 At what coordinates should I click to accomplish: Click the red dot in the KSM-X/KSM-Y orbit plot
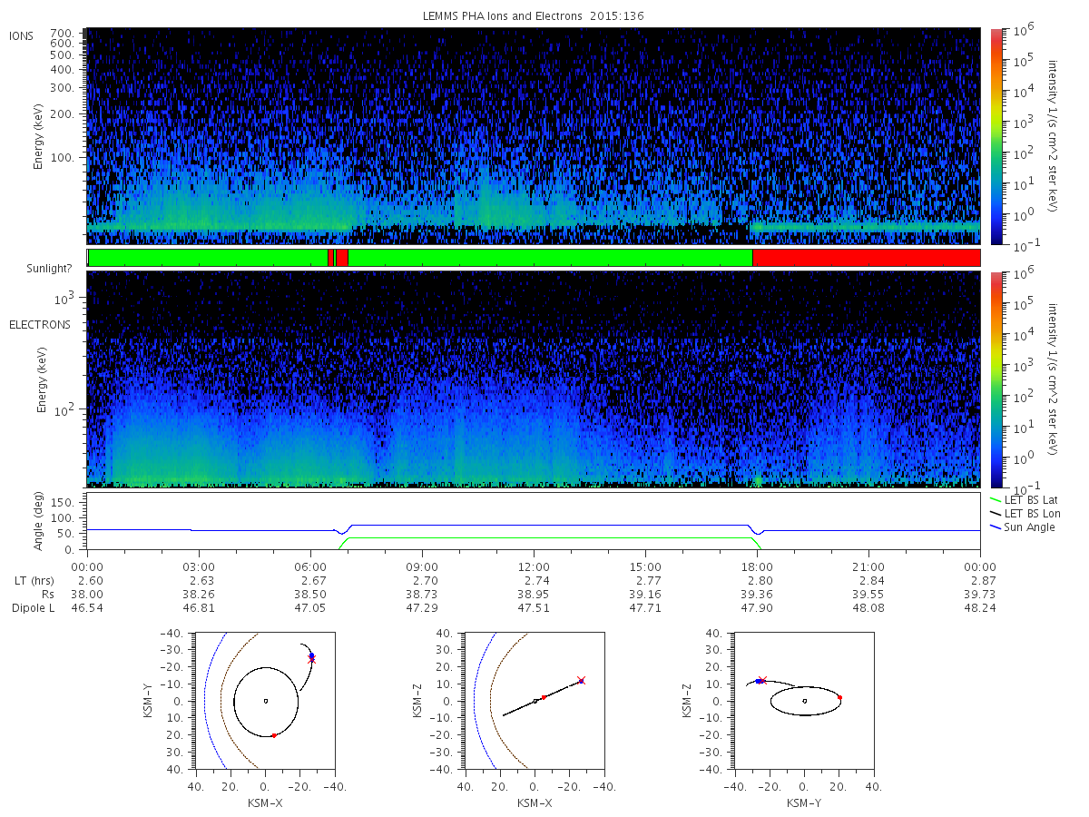(273, 735)
